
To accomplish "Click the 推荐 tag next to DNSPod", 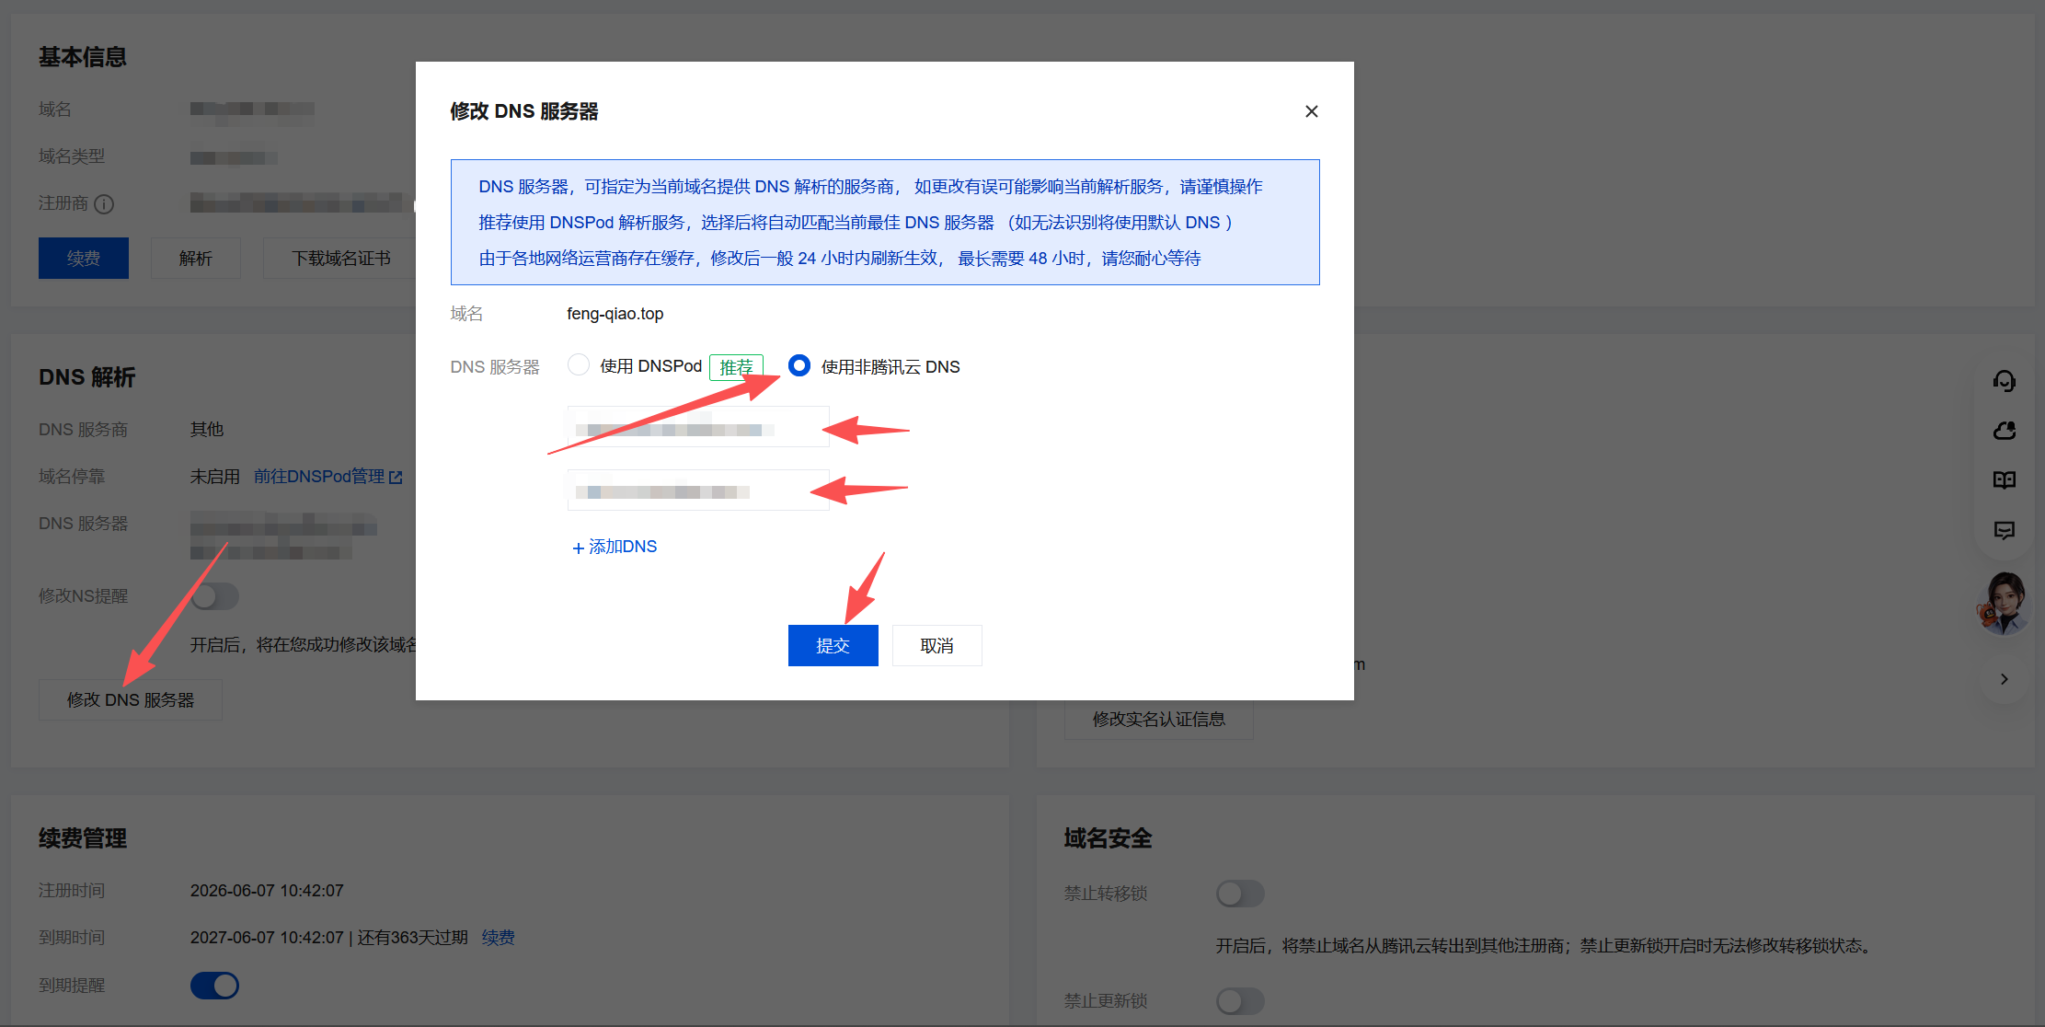I will click(736, 367).
